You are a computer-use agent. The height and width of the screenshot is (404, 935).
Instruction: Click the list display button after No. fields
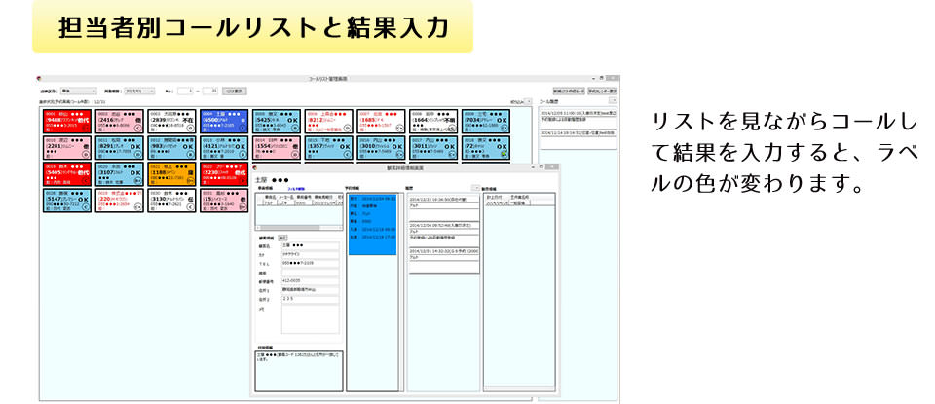pyautogui.click(x=234, y=91)
